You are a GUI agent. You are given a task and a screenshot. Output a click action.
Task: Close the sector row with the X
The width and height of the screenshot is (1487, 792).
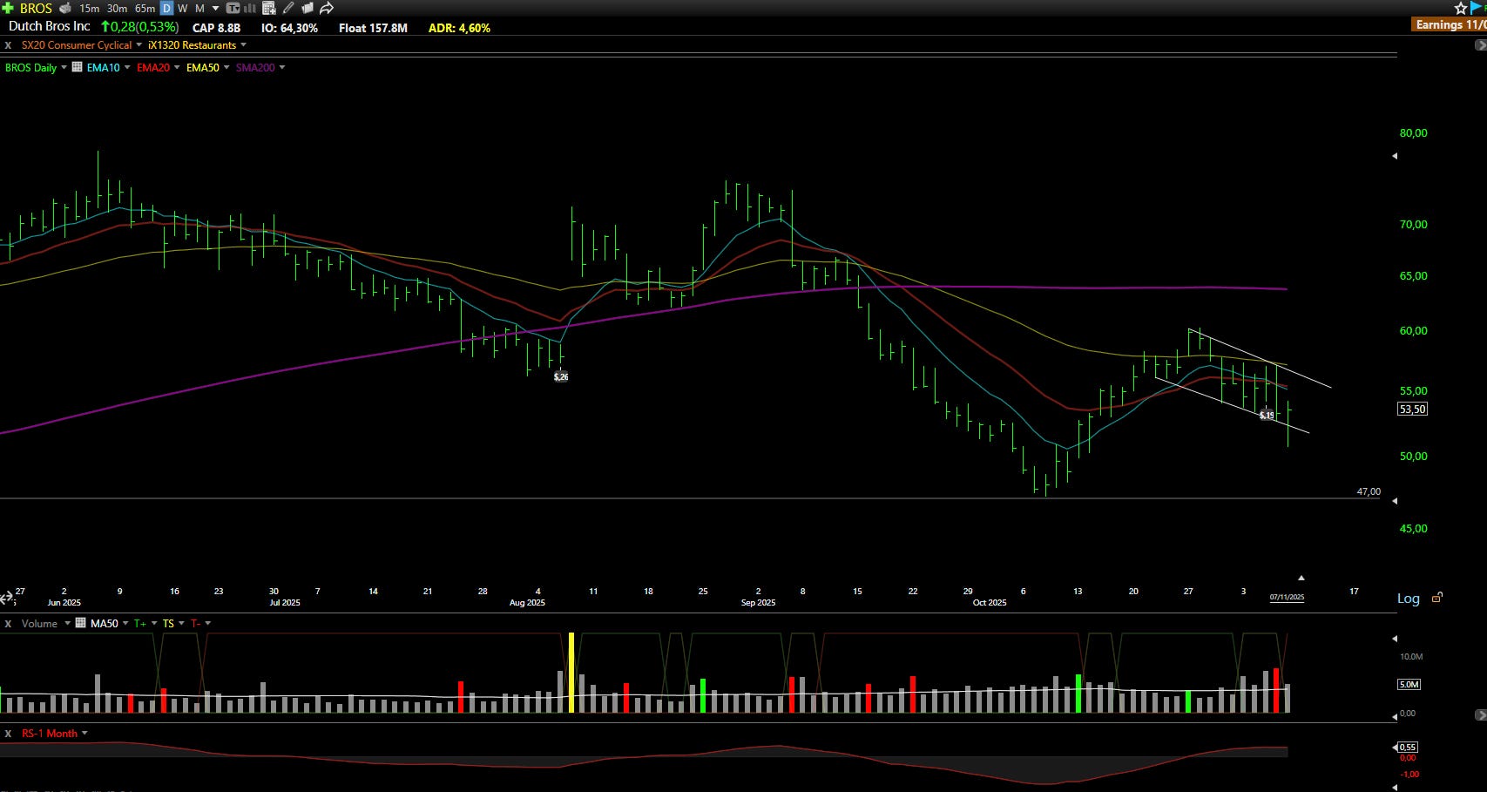pos(8,45)
